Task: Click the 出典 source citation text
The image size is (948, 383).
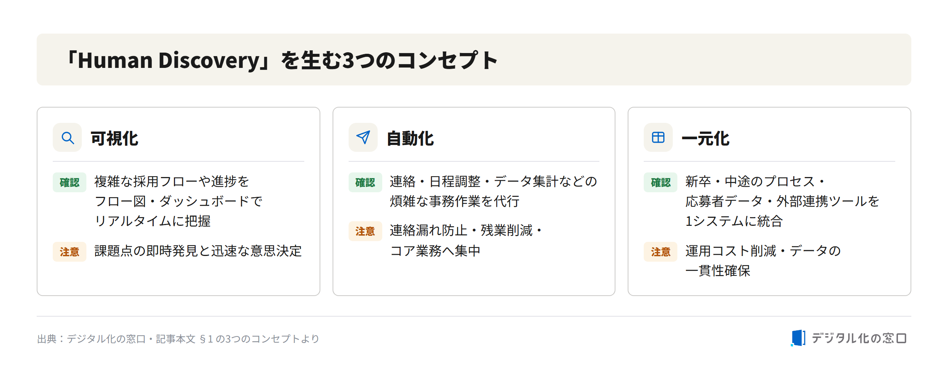Action: tap(178, 339)
